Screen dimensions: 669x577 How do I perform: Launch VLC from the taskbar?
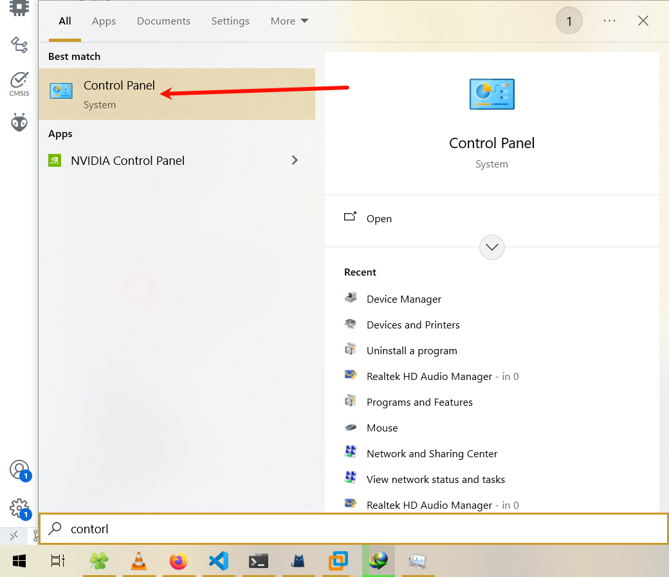click(x=138, y=561)
